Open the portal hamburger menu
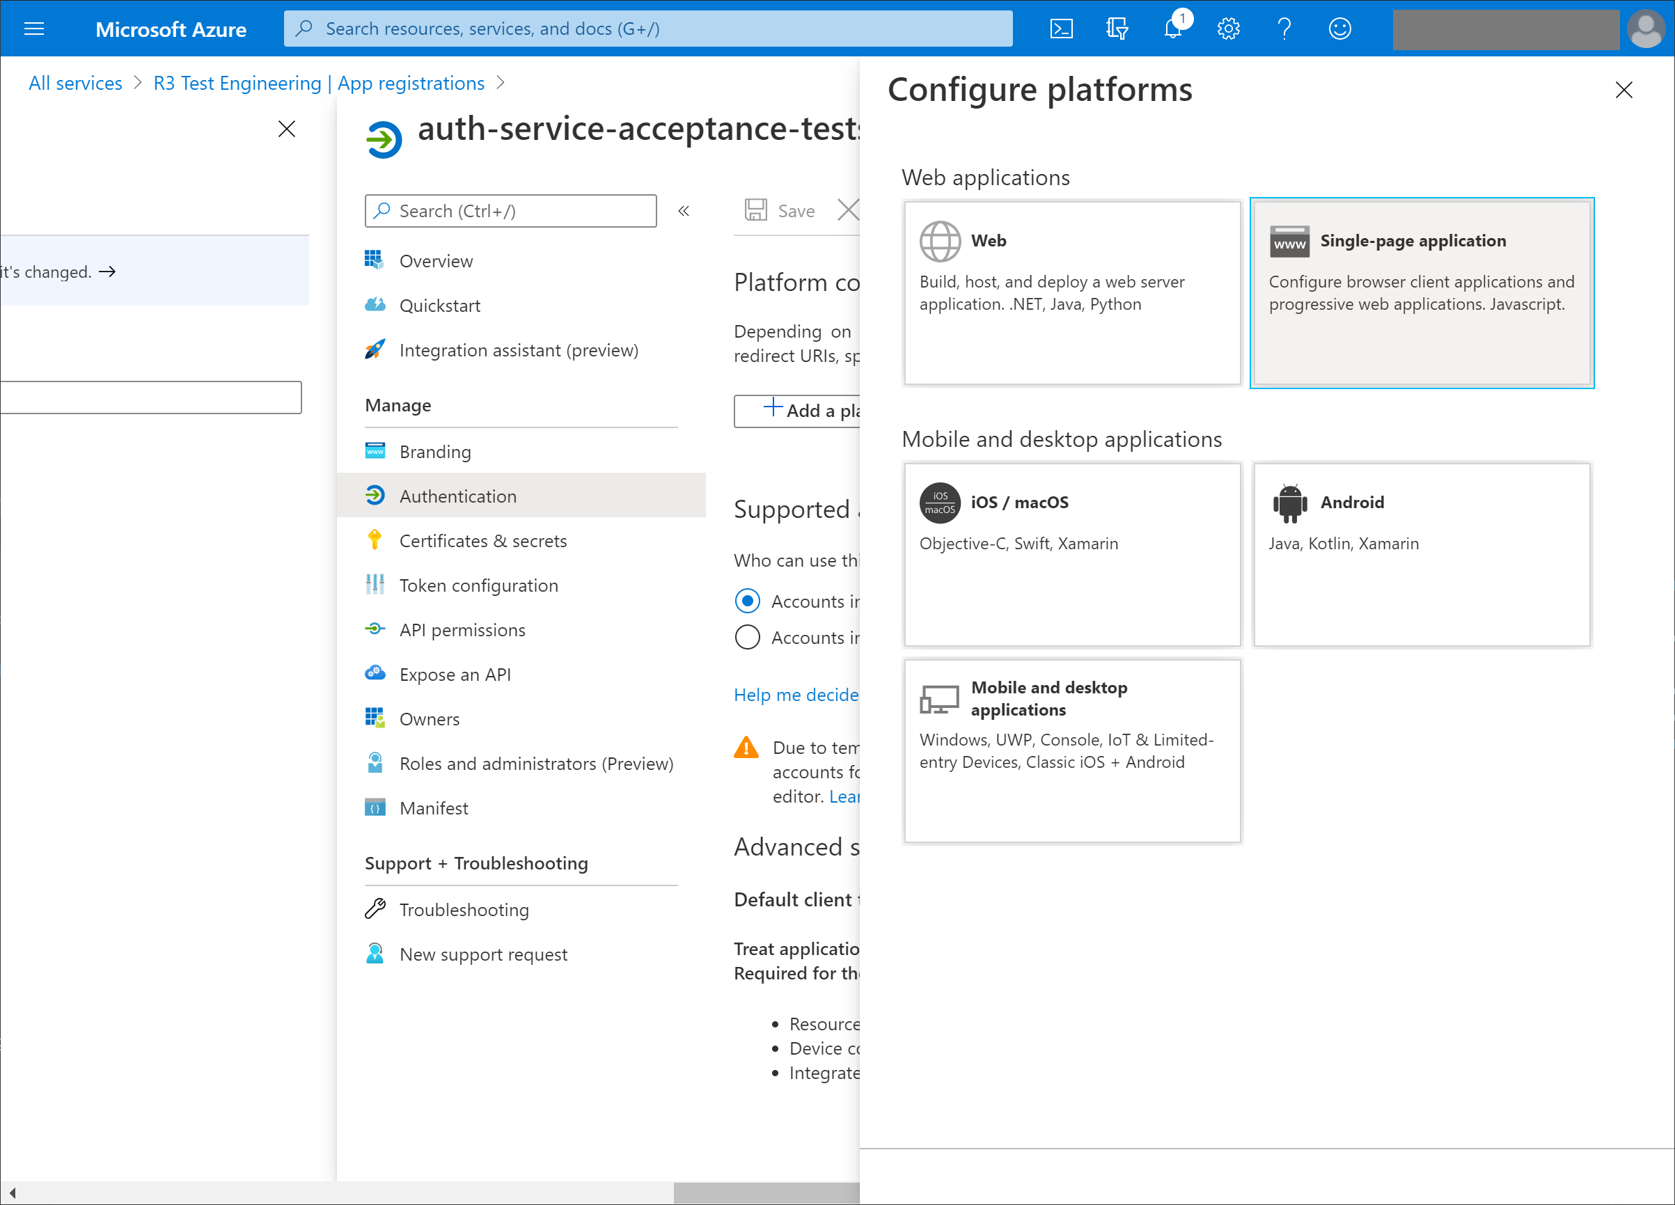 (x=34, y=29)
